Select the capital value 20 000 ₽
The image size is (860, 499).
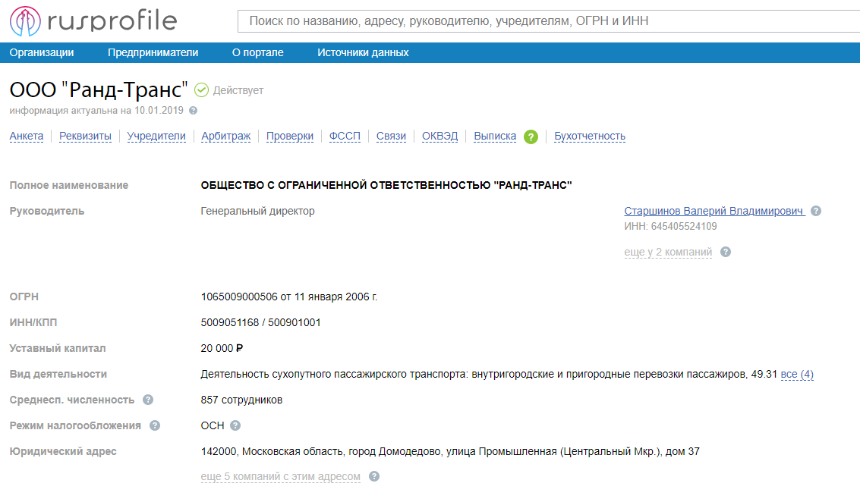(x=222, y=348)
